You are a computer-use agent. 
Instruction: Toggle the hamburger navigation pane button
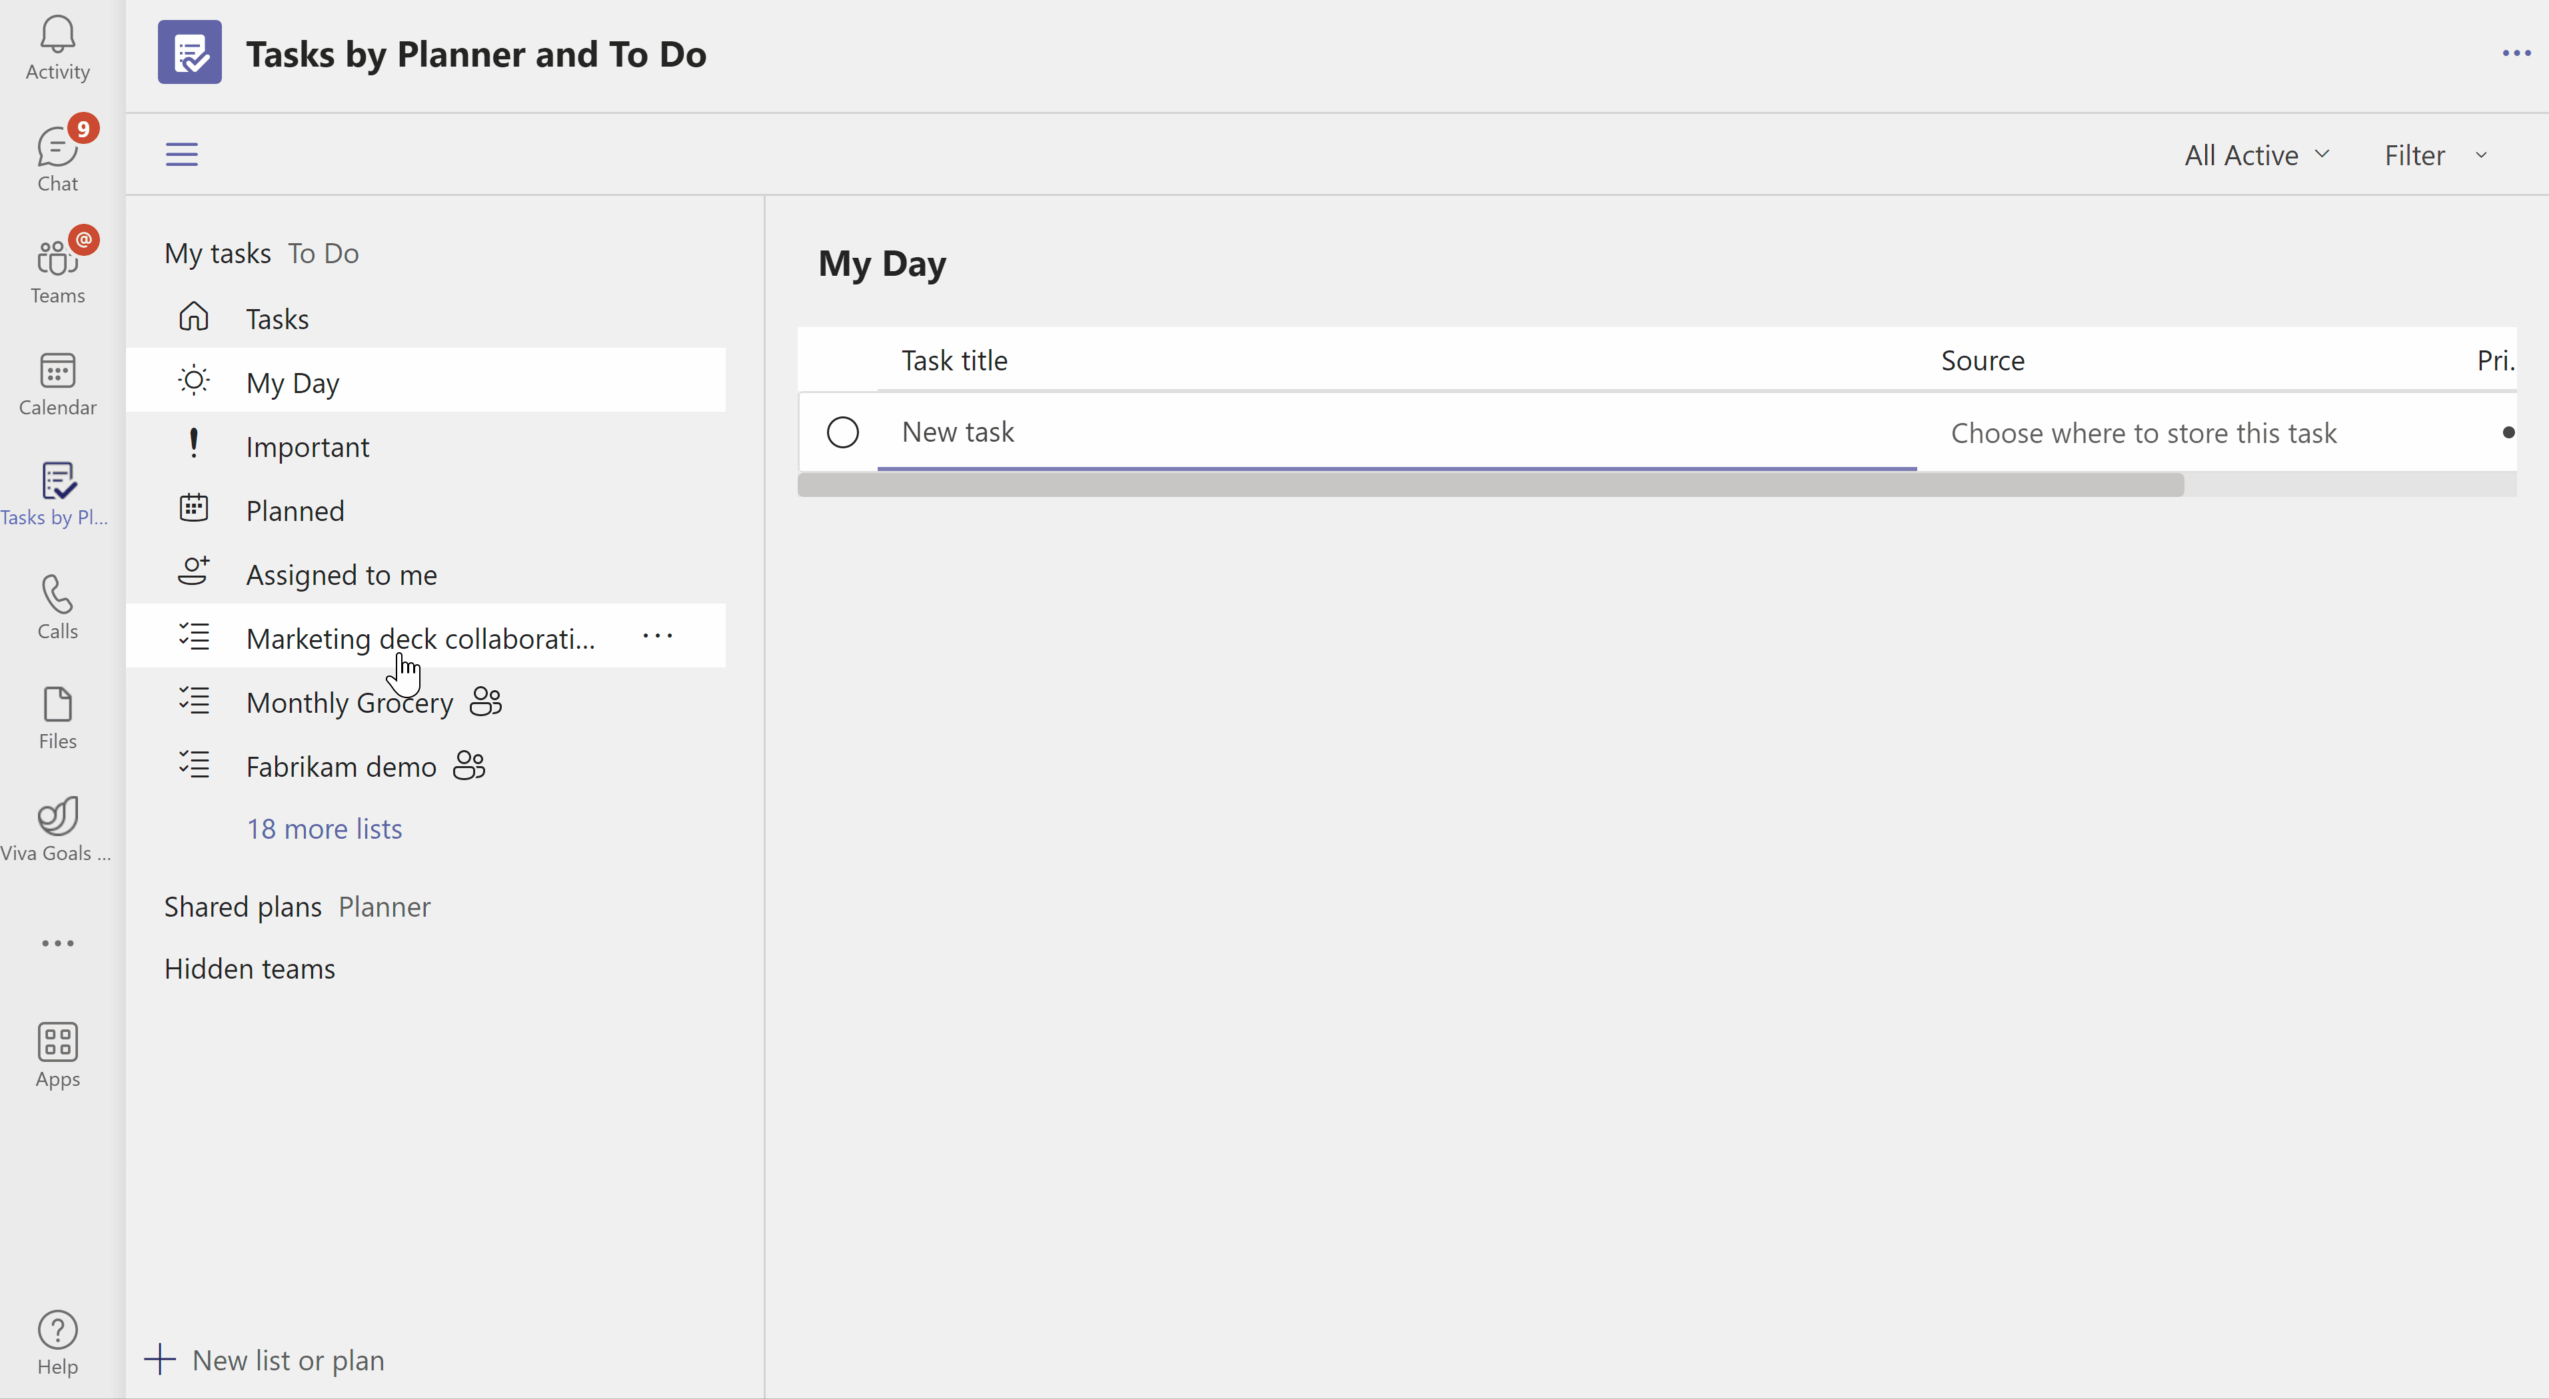click(182, 155)
